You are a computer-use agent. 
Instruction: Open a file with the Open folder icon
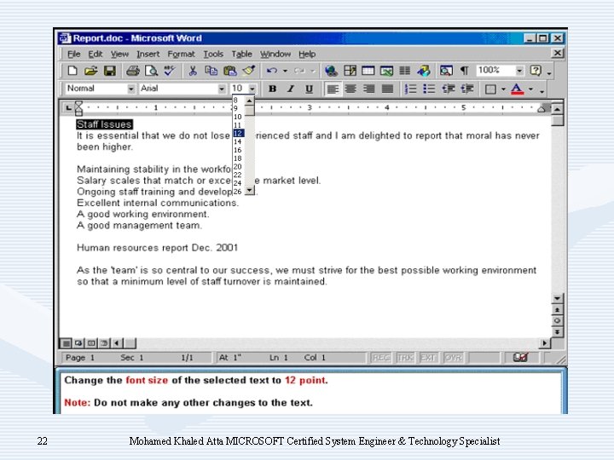[91, 71]
